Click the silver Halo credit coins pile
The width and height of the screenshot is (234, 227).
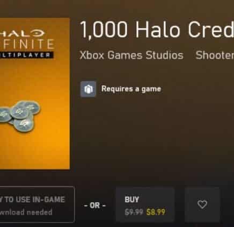pos(20,116)
